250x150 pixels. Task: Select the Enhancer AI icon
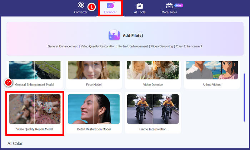tap(110, 5)
